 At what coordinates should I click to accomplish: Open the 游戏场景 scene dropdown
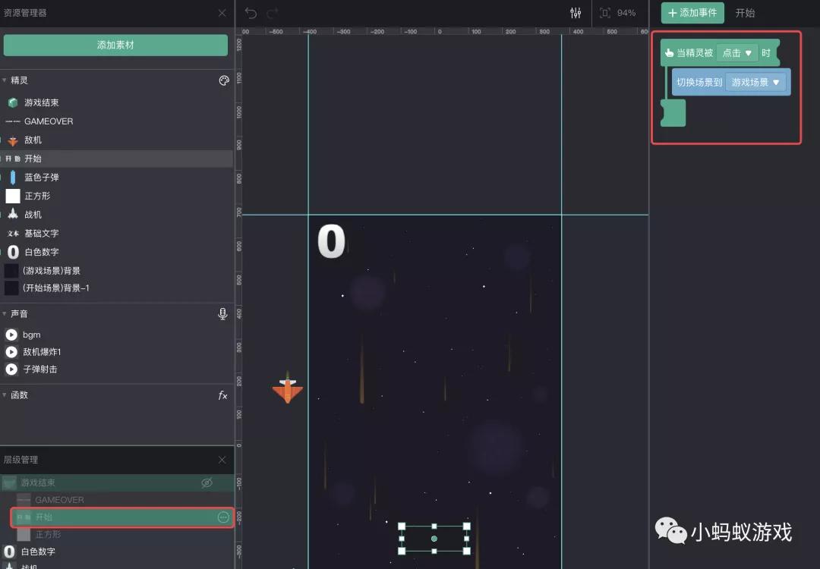756,82
